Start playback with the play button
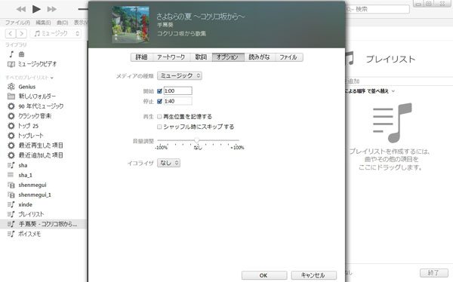This screenshot has width=453, height=282. tap(36, 9)
